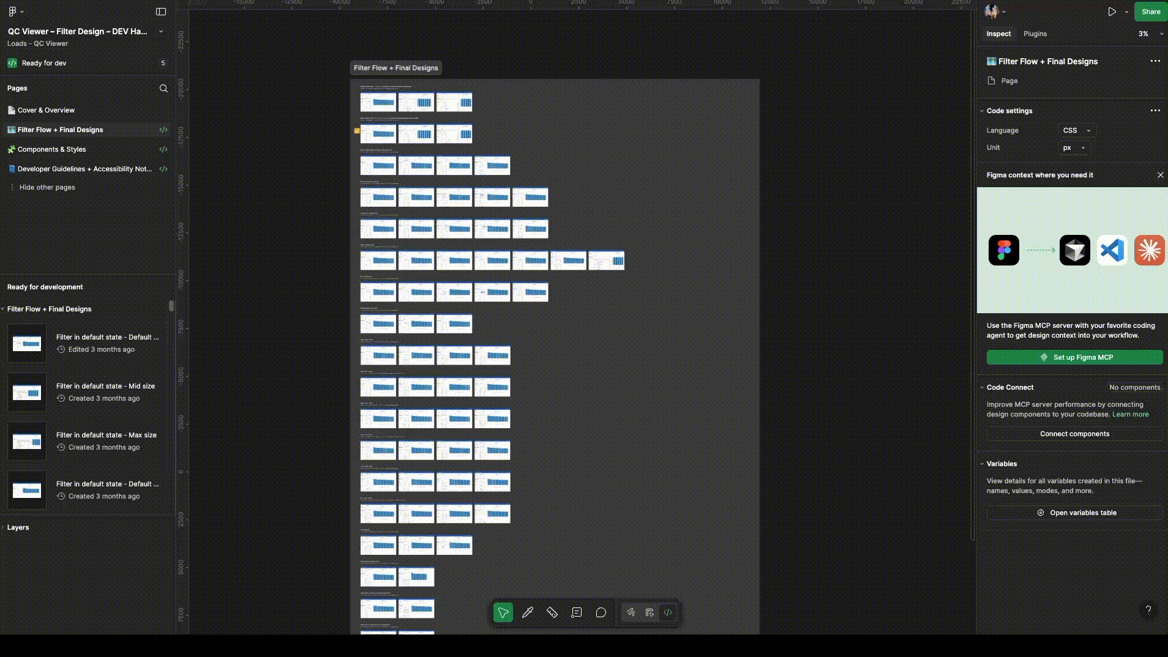This screenshot has width=1168, height=657.
Task: Expand the Layers section
Action: click(x=3, y=527)
